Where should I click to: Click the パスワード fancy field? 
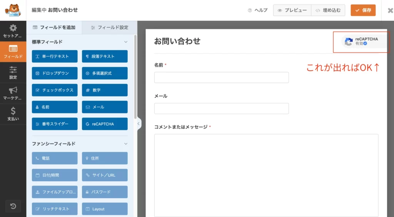tap(105, 192)
